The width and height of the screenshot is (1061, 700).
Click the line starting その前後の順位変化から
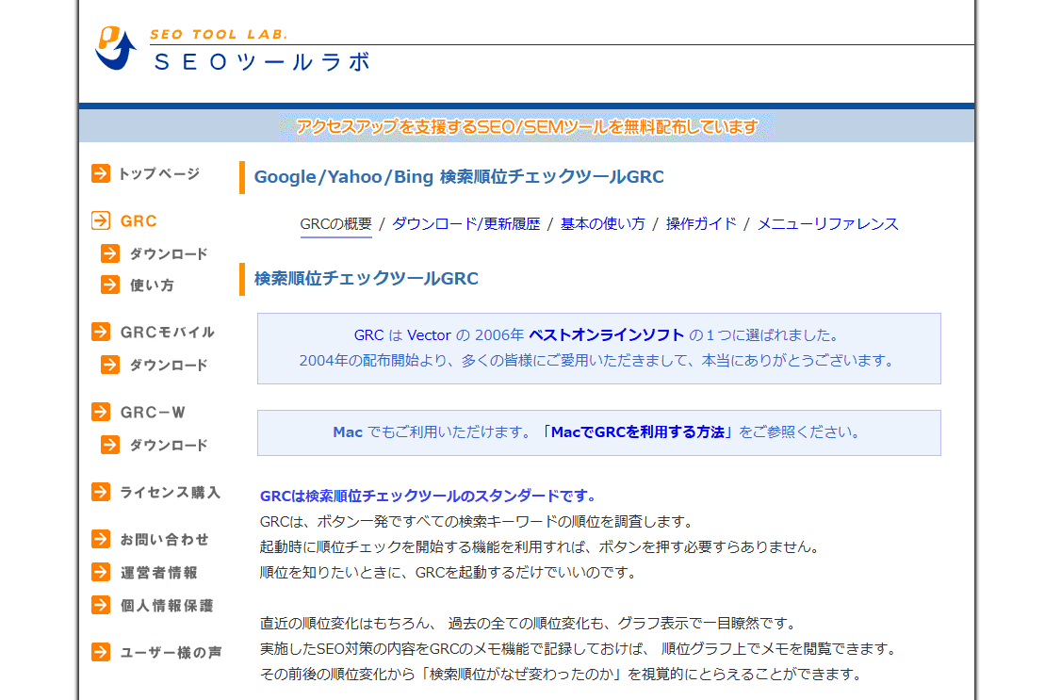pos(563,675)
